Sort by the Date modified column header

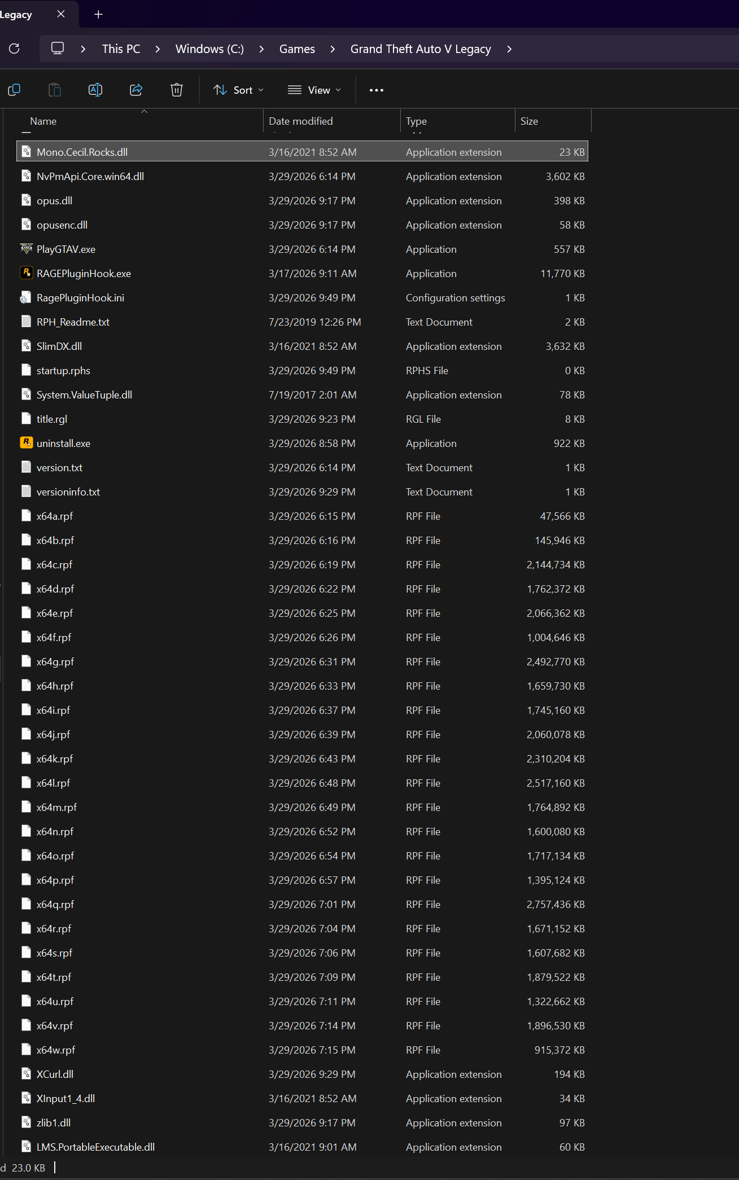pos(301,121)
